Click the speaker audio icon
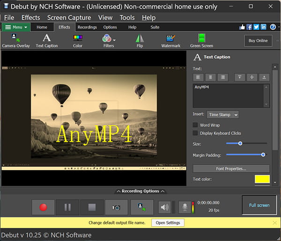281x241 pixels. (x=164, y=207)
